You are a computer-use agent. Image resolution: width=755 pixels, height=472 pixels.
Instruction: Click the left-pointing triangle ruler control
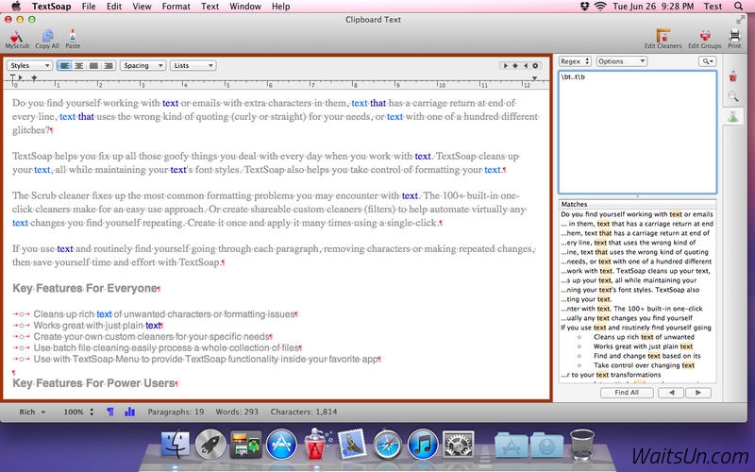[x=526, y=65]
